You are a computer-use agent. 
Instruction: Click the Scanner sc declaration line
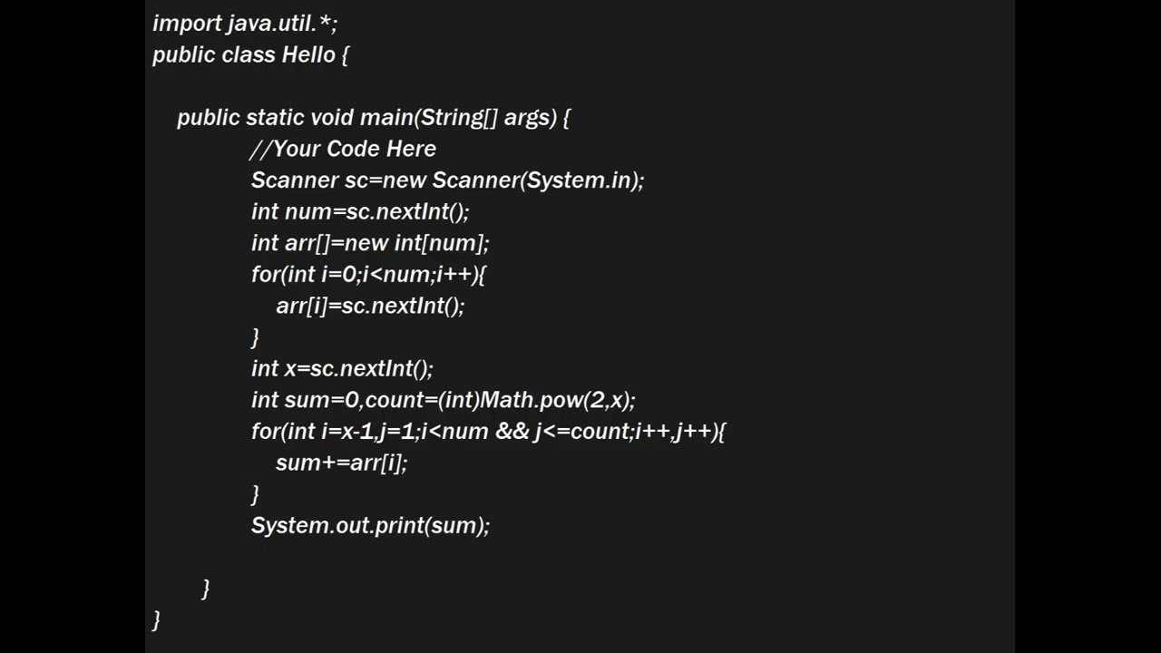pyautogui.click(x=447, y=180)
